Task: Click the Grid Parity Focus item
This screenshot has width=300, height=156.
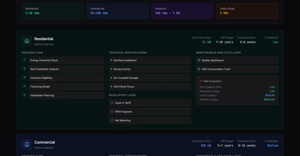Action: tap(150, 87)
